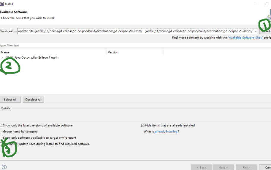Viewport: 271px width, 170px height.
Task: Click the help question mark icon
Action: [4, 167]
